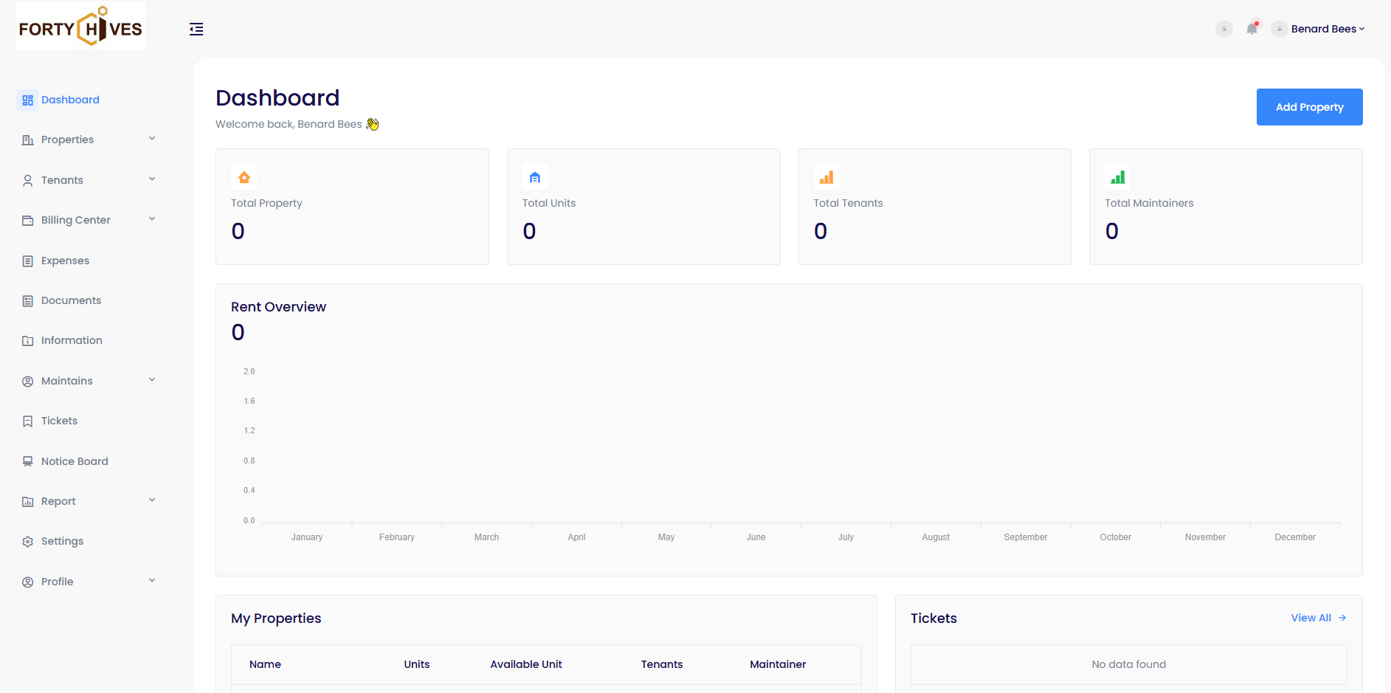The height and width of the screenshot is (693, 1391).
Task: Click the Tenants column header in My Properties
Action: 662,664
